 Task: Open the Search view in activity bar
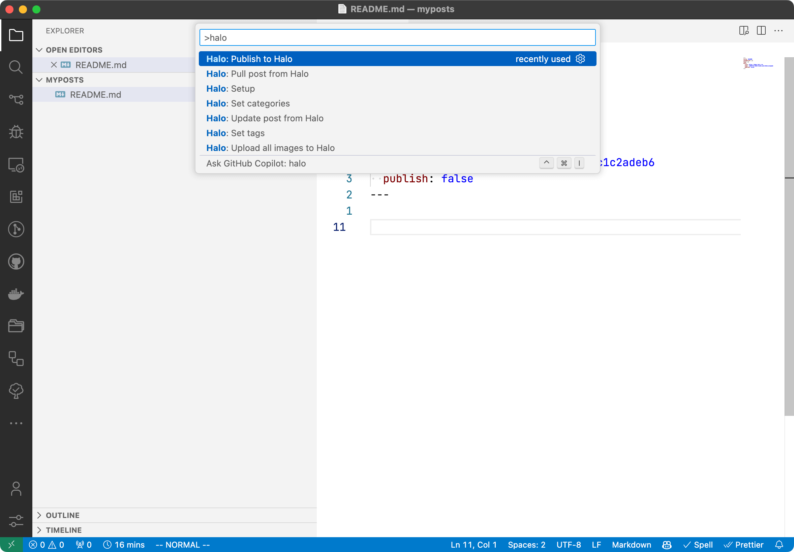pos(16,67)
